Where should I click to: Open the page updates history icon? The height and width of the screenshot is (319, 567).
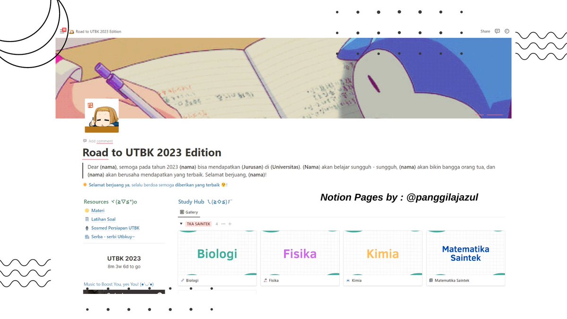click(x=507, y=31)
